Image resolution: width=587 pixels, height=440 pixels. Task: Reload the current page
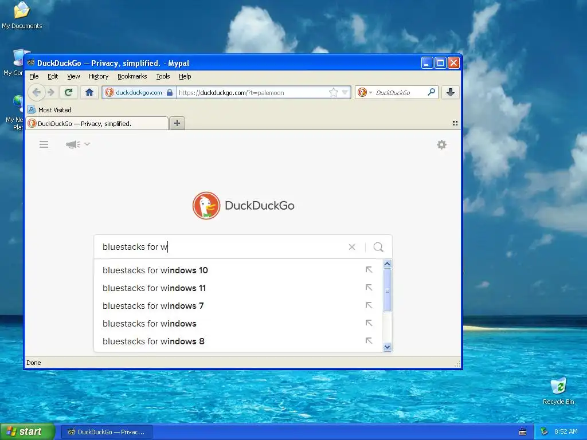(x=69, y=92)
